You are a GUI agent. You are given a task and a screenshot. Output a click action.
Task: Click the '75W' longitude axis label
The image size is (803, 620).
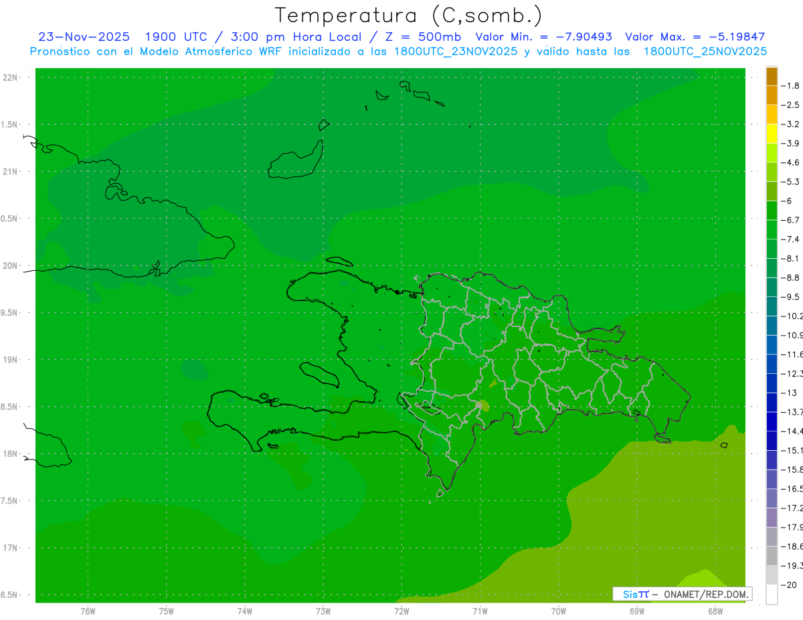click(x=167, y=611)
